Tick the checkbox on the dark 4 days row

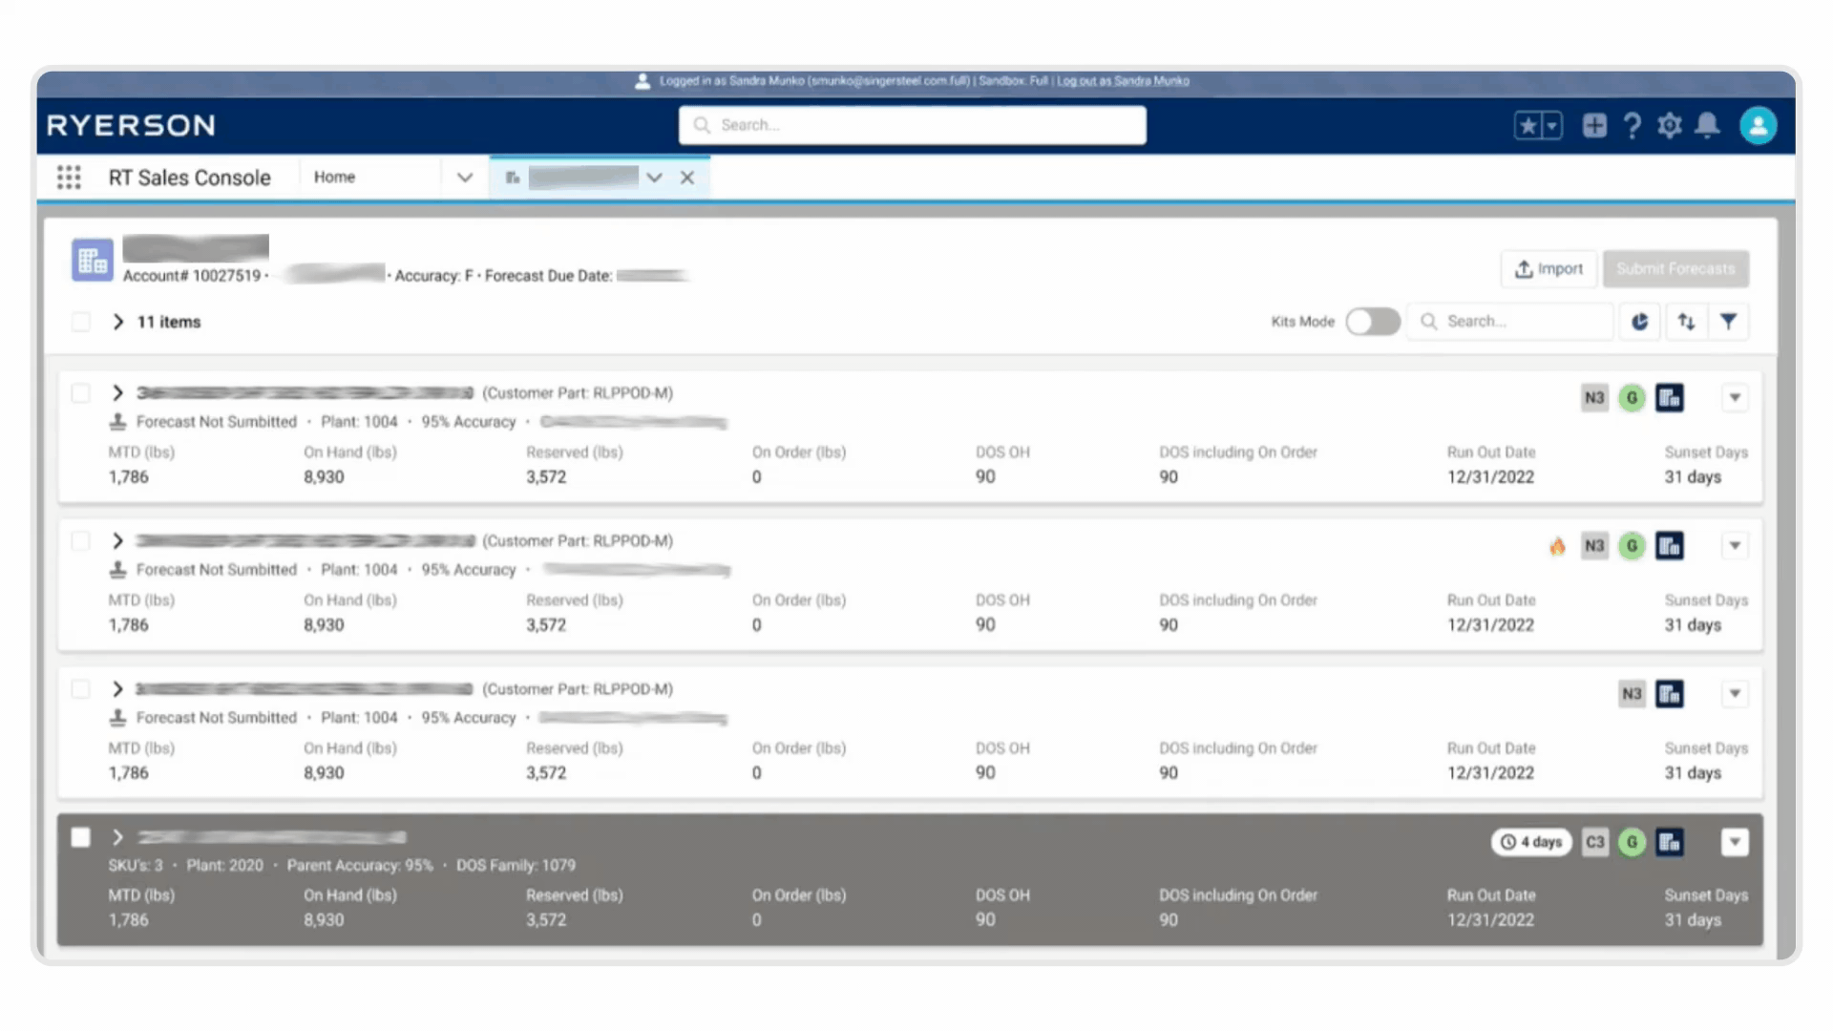click(81, 837)
